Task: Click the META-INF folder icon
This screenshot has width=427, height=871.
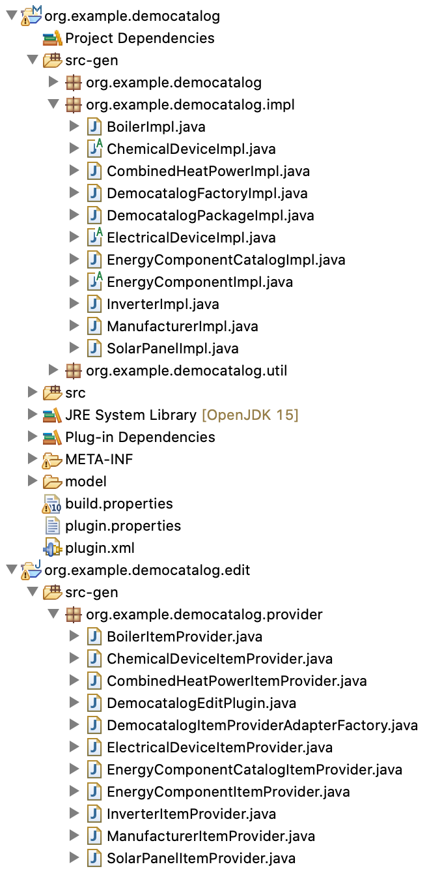Action: pyautogui.click(x=52, y=459)
